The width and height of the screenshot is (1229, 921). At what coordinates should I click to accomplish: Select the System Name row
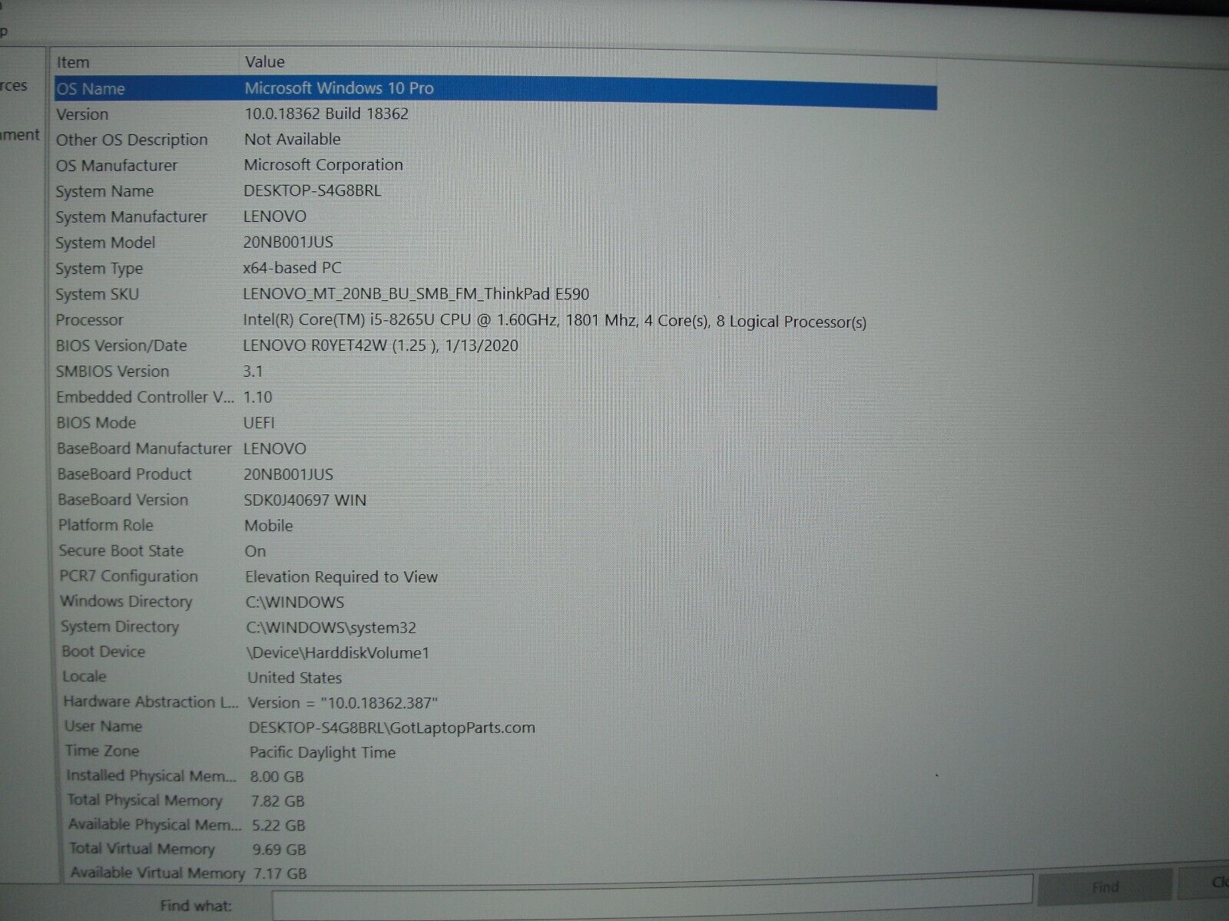pos(495,191)
